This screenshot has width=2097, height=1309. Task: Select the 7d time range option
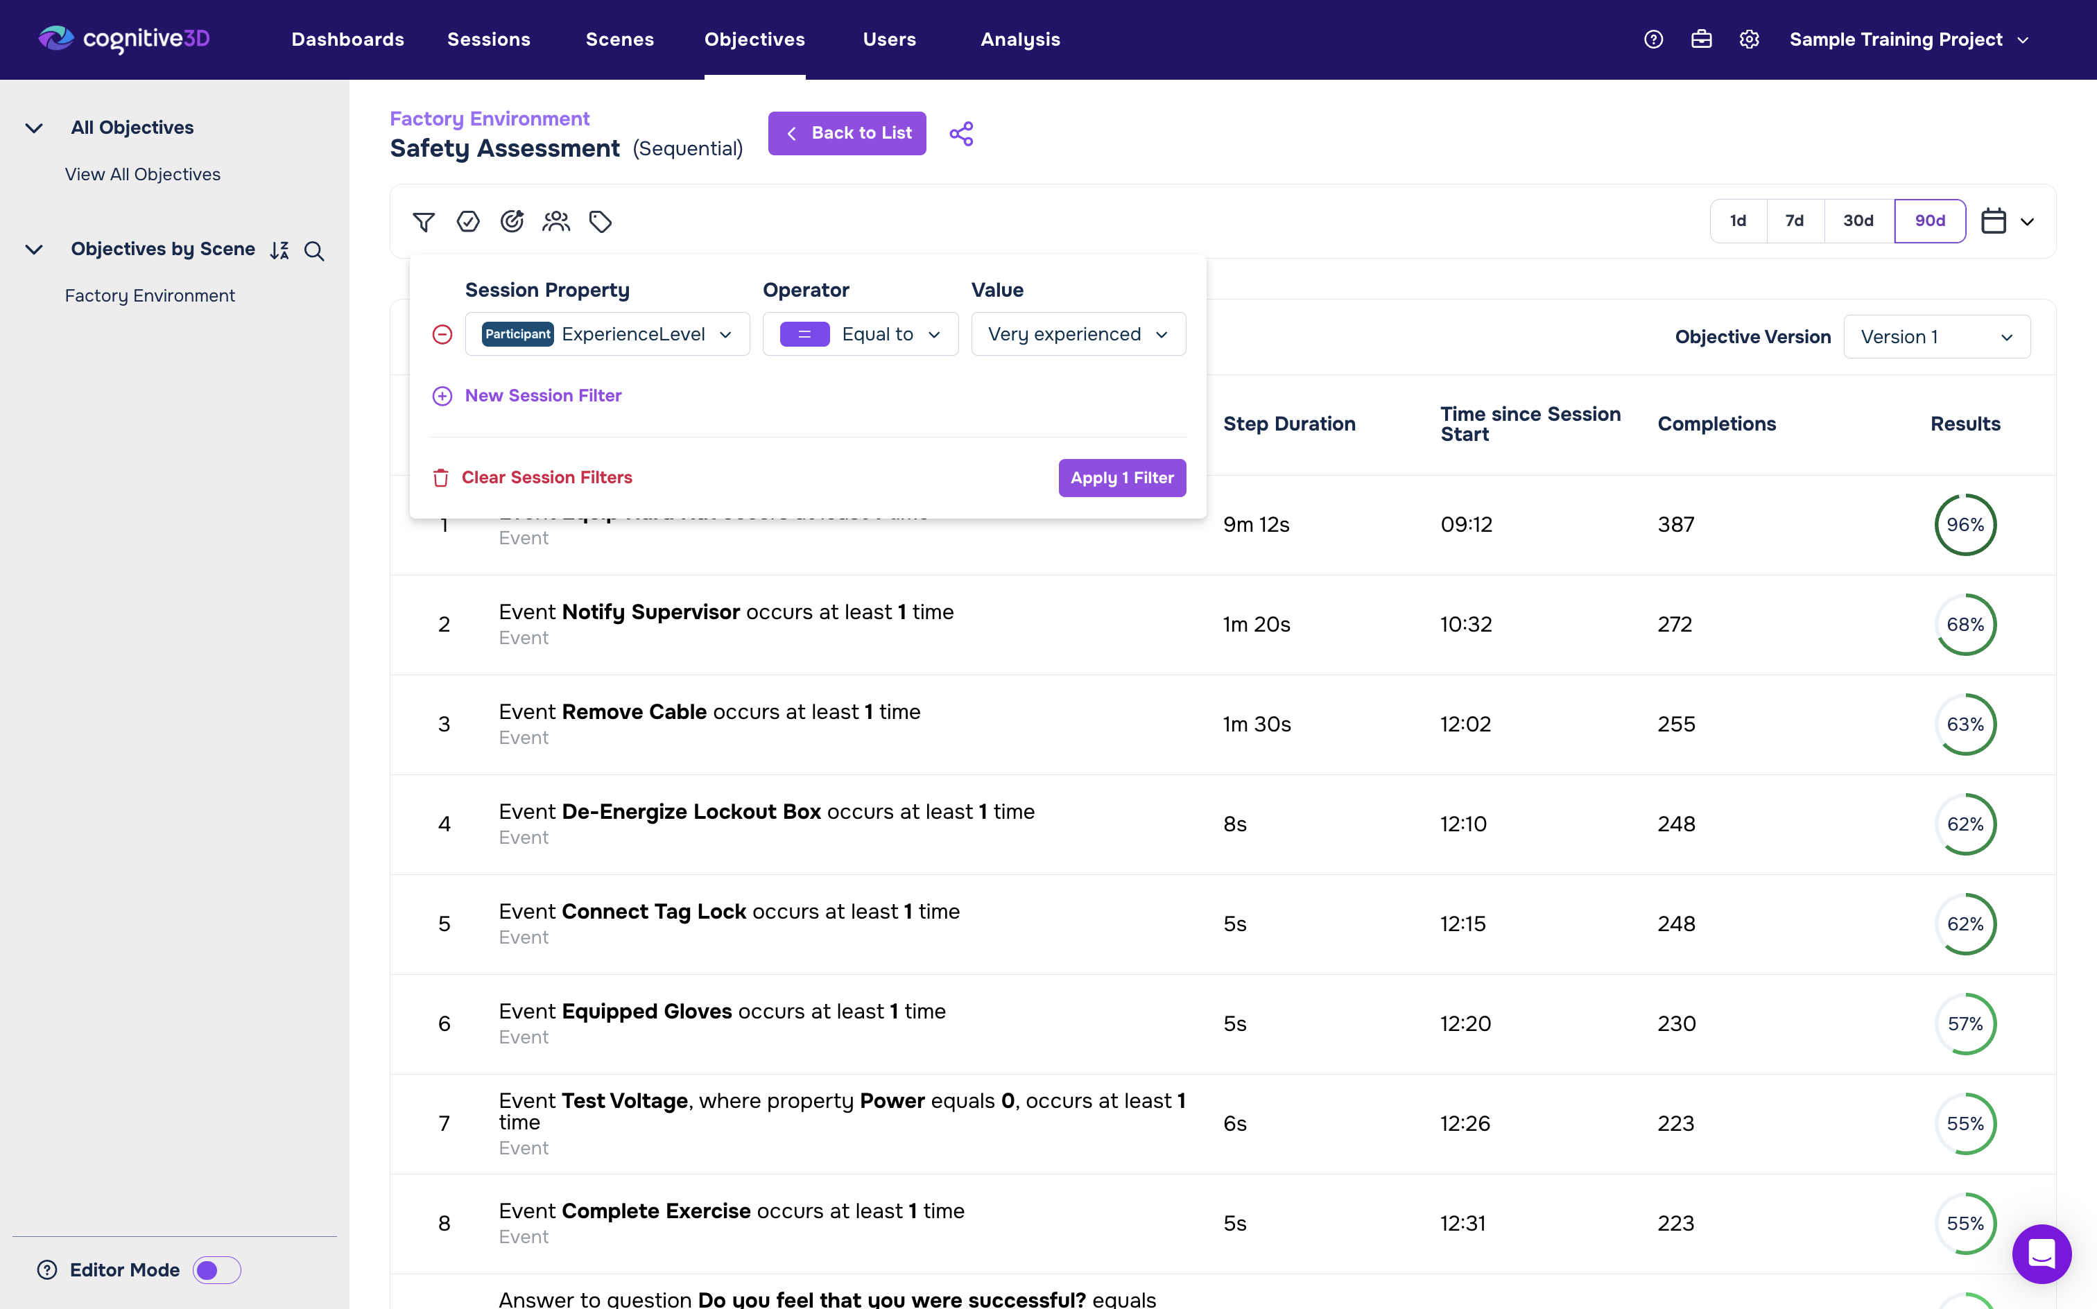point(1794,220)
